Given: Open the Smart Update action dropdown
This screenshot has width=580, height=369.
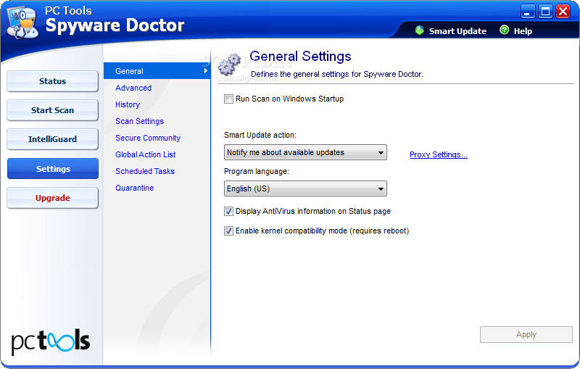Looking at the screenshot, I should pos(305,152).
